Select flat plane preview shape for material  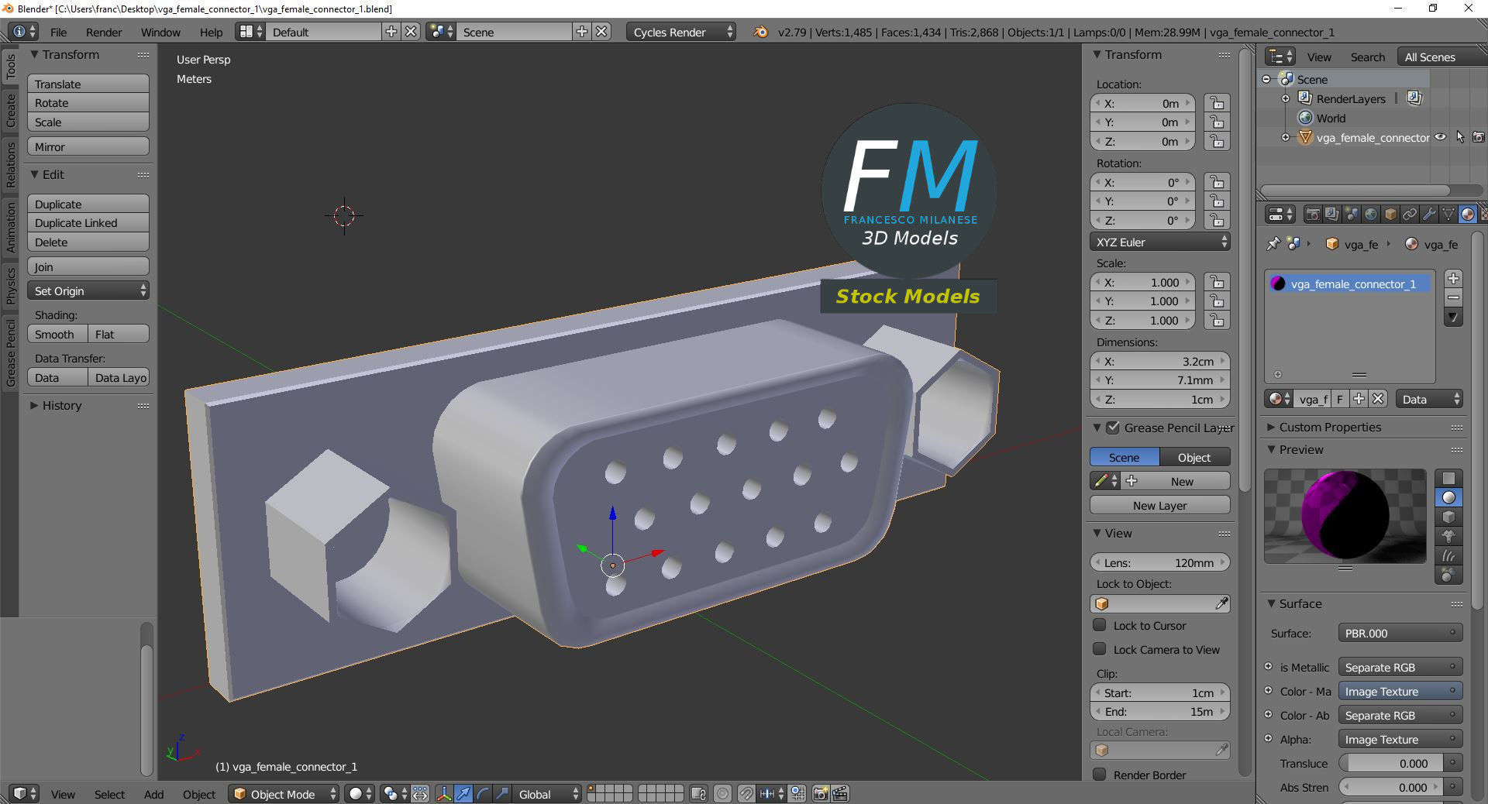click(x=1448, y=479)
